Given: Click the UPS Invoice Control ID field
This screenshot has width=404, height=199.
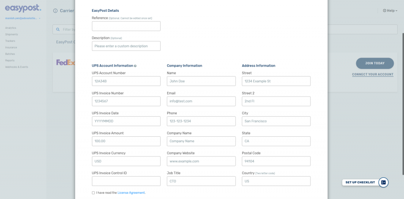Looking at the screenshot, I should tap(126, 181).
